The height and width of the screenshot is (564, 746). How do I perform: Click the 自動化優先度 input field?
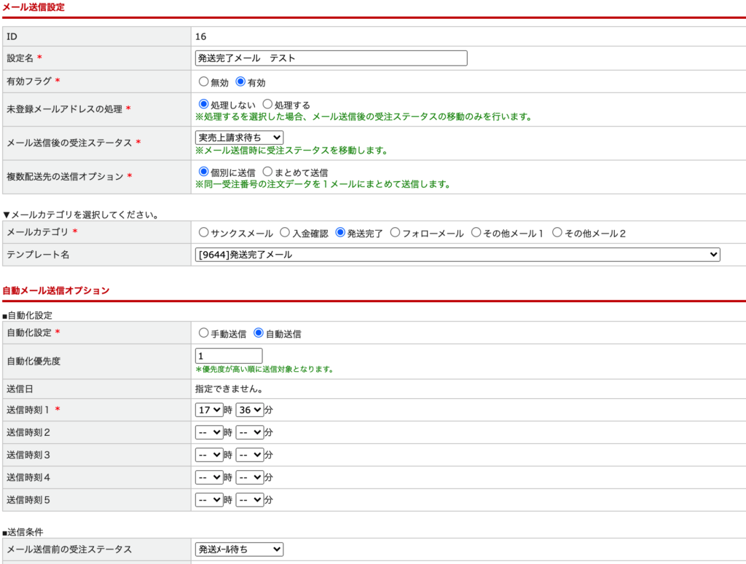(x=229, y=356)
